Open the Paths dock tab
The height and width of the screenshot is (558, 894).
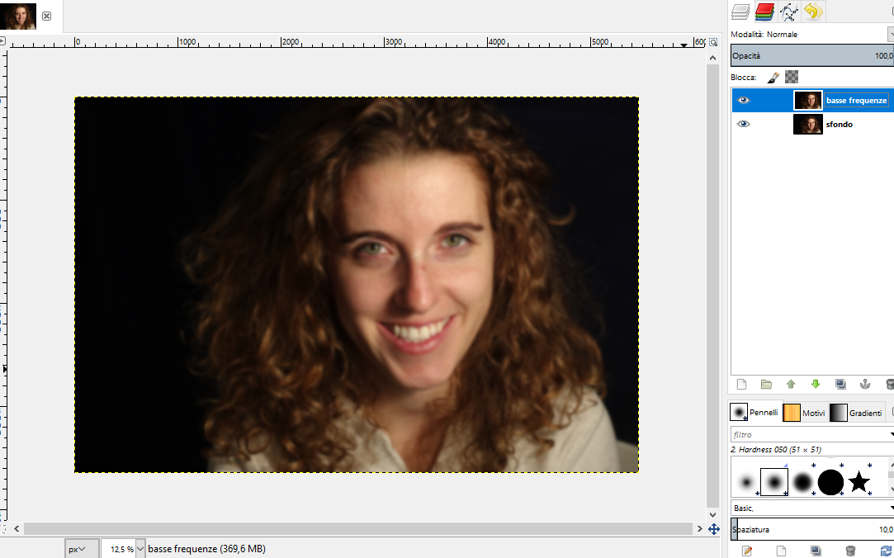coord(789,12)
